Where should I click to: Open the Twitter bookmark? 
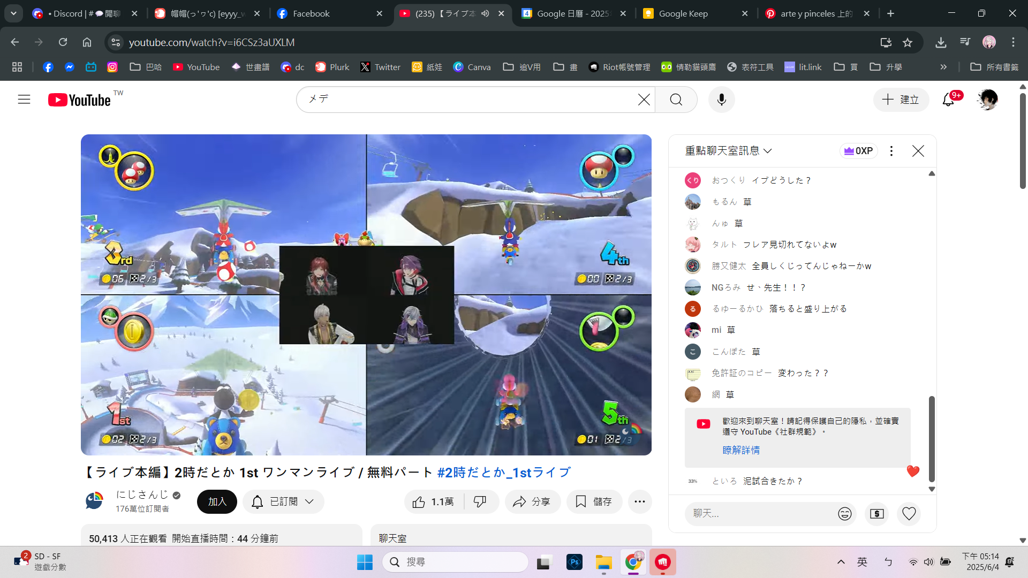tap(380, 67)
